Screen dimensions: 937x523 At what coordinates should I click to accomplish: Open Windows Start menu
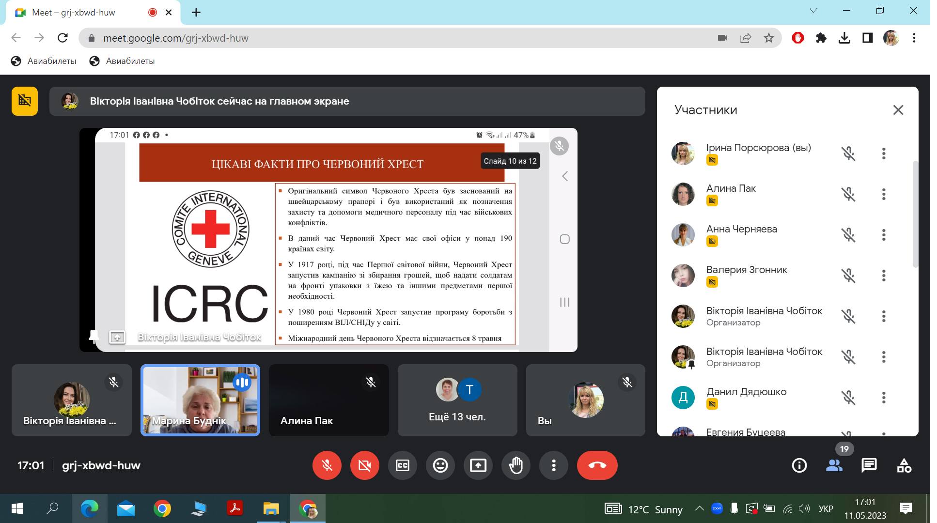17,508
